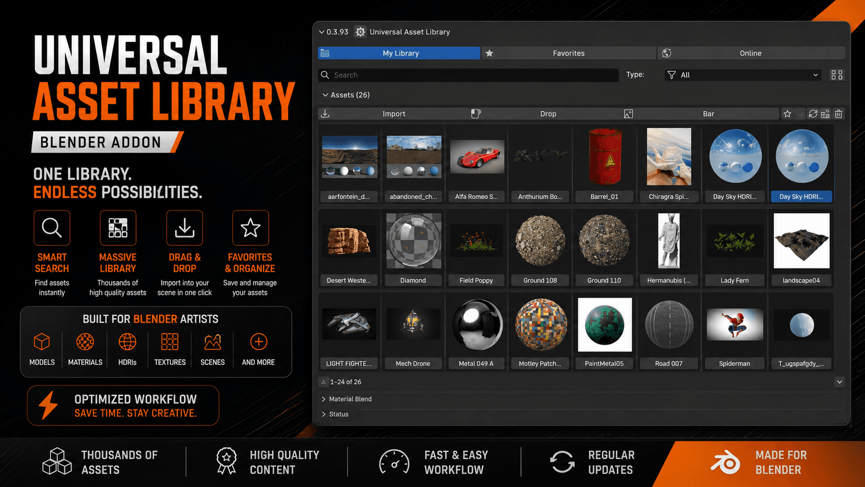This screenshot has width=865, height=487.
Task: Select the Spiderman asset thumbnail
Action: click(735, 324)
